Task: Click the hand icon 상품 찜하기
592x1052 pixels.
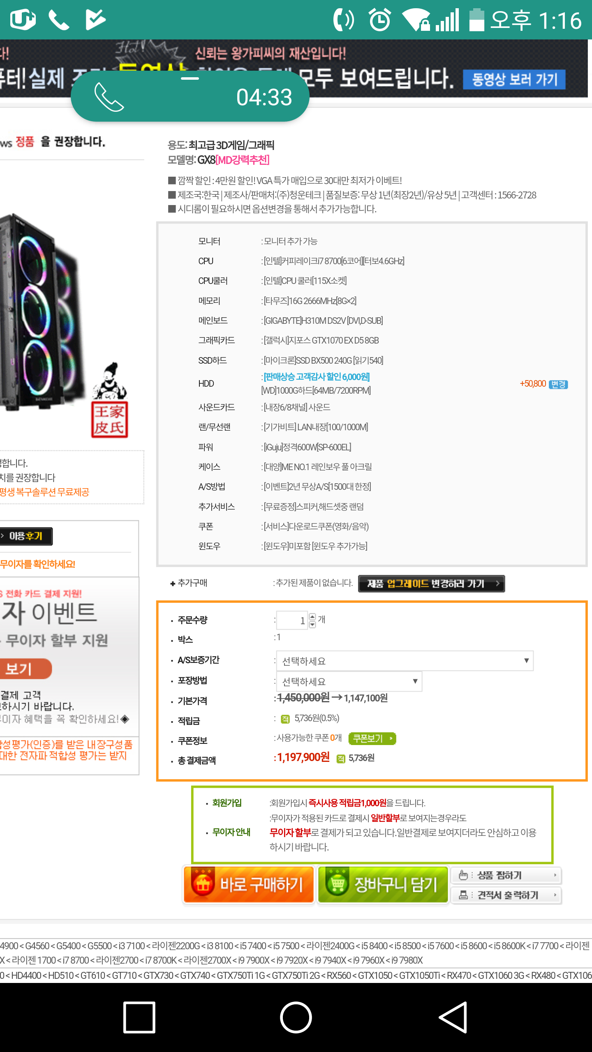Action: pos(463,875)
